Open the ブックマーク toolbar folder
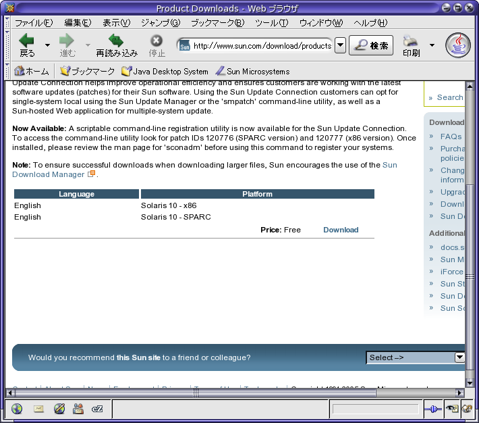479x423 pixels. [x=87, y=71]
